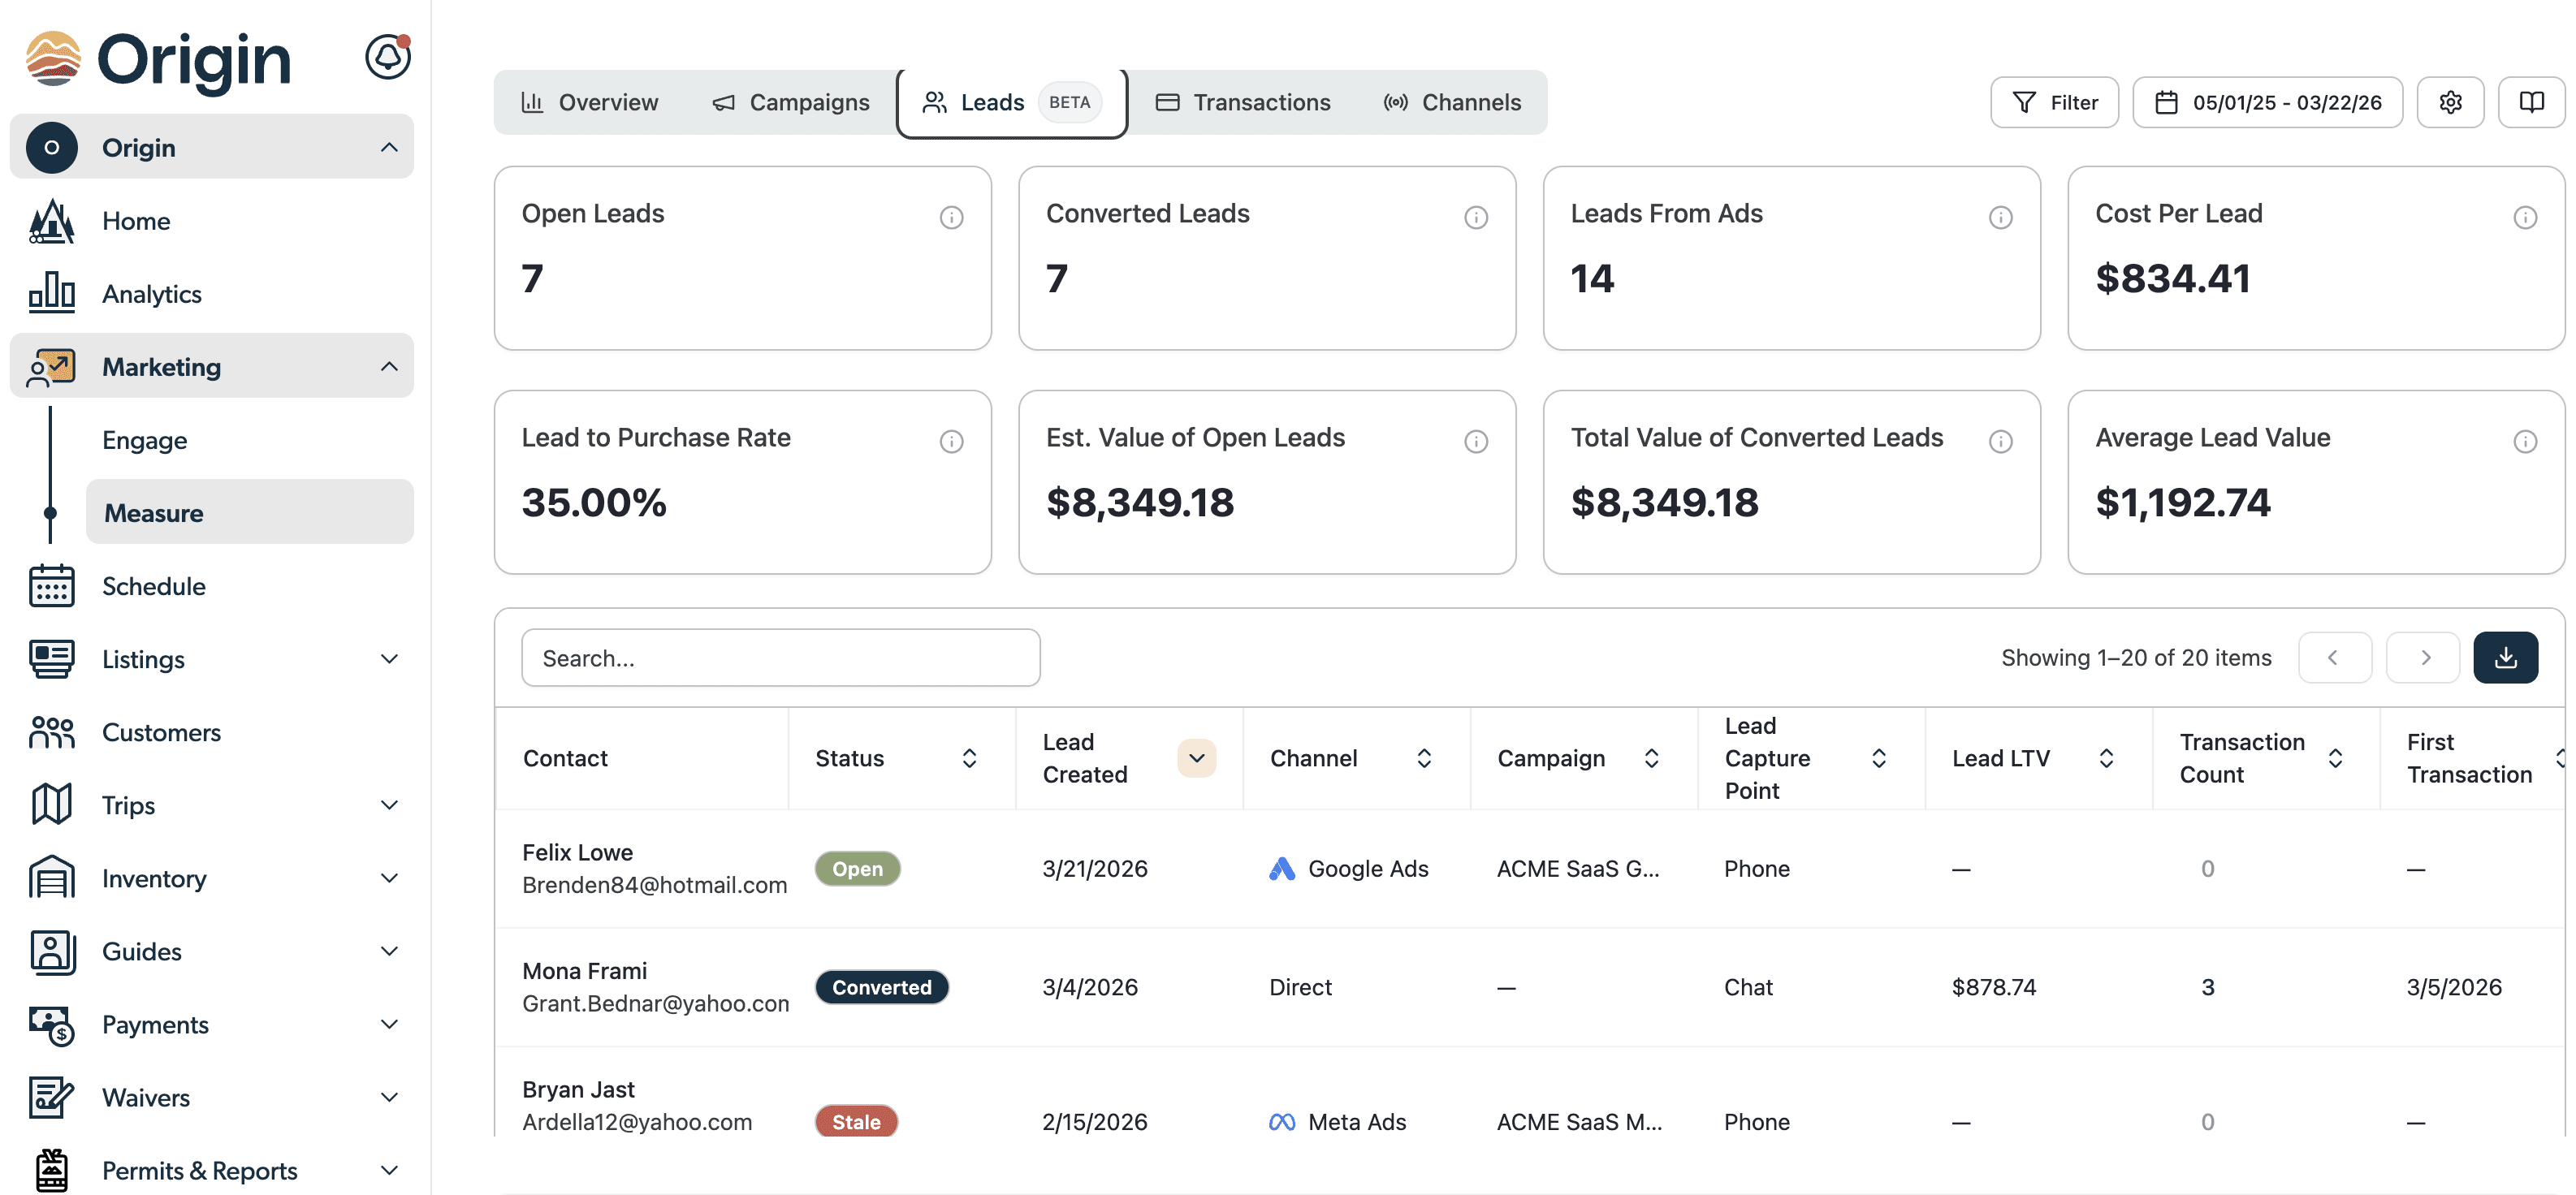
Task: Switch to the Transactions tab
Action: tap(1243, 102)
